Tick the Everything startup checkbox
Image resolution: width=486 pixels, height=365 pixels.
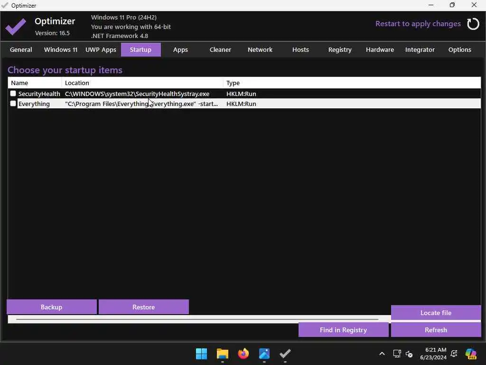(x=13, y=103)
